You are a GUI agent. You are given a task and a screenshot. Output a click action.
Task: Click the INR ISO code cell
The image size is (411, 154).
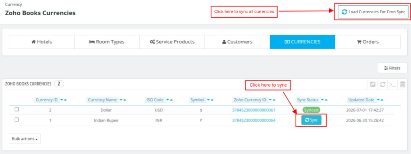click(x=159, y=120)
